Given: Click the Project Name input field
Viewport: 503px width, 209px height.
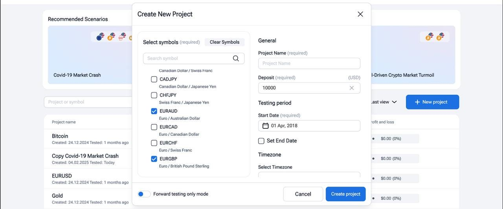Looking at the screenshot, I should tap(309, 63).
